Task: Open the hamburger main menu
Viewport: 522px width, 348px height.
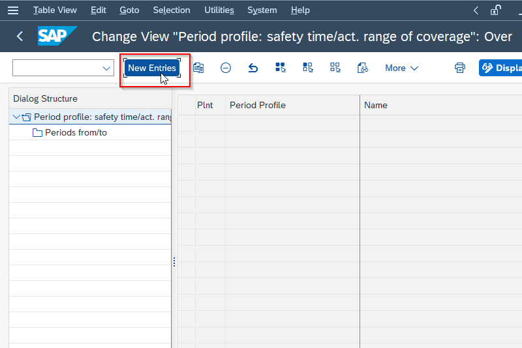Action: pyautogui.click(x=13, y=10)
